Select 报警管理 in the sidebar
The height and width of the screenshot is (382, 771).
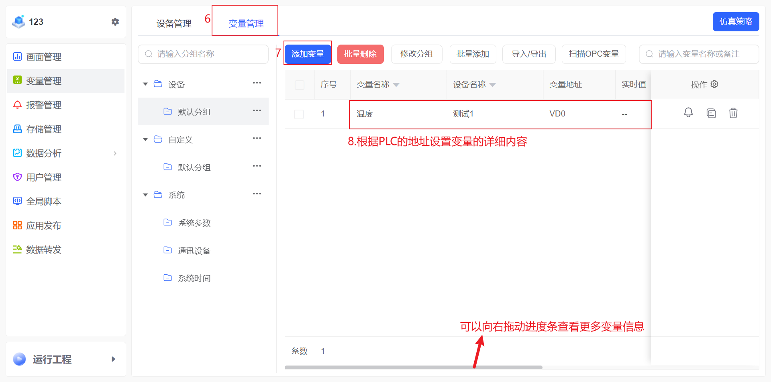pyautogui.click(x=44, y=105)
